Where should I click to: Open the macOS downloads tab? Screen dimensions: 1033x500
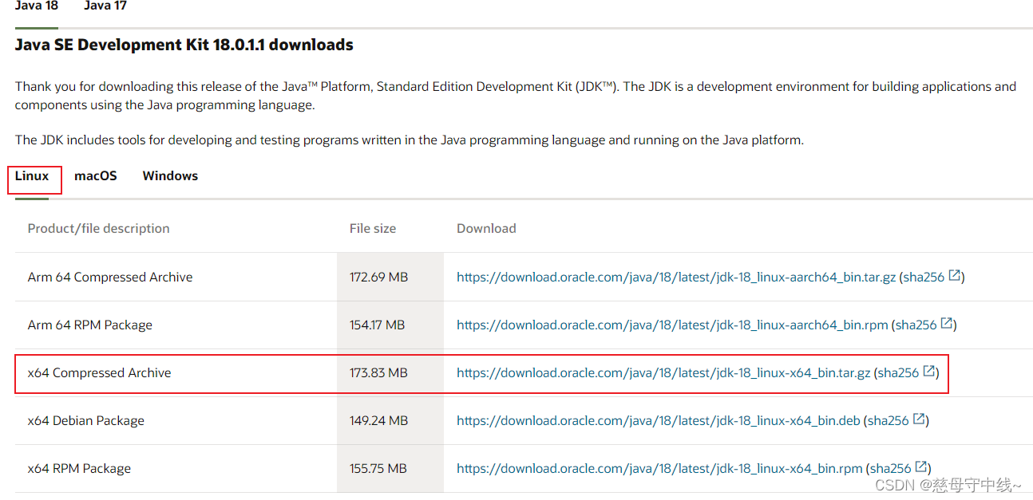[x=95, y=175]
